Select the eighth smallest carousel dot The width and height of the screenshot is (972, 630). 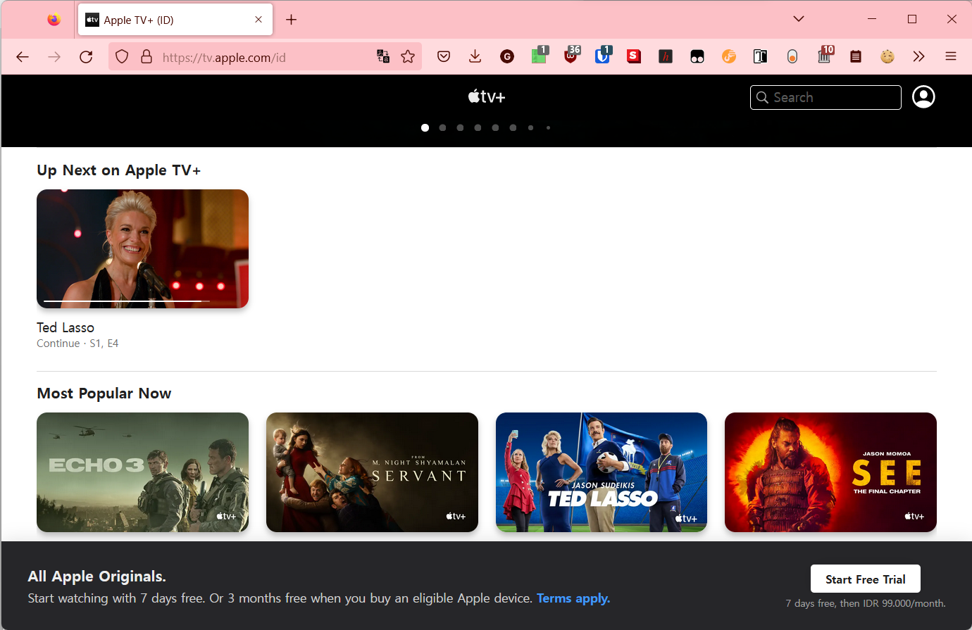(x=548, y=127)
